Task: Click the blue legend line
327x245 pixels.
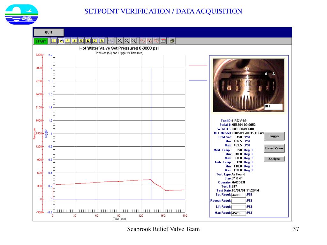Action: [198, 80]
